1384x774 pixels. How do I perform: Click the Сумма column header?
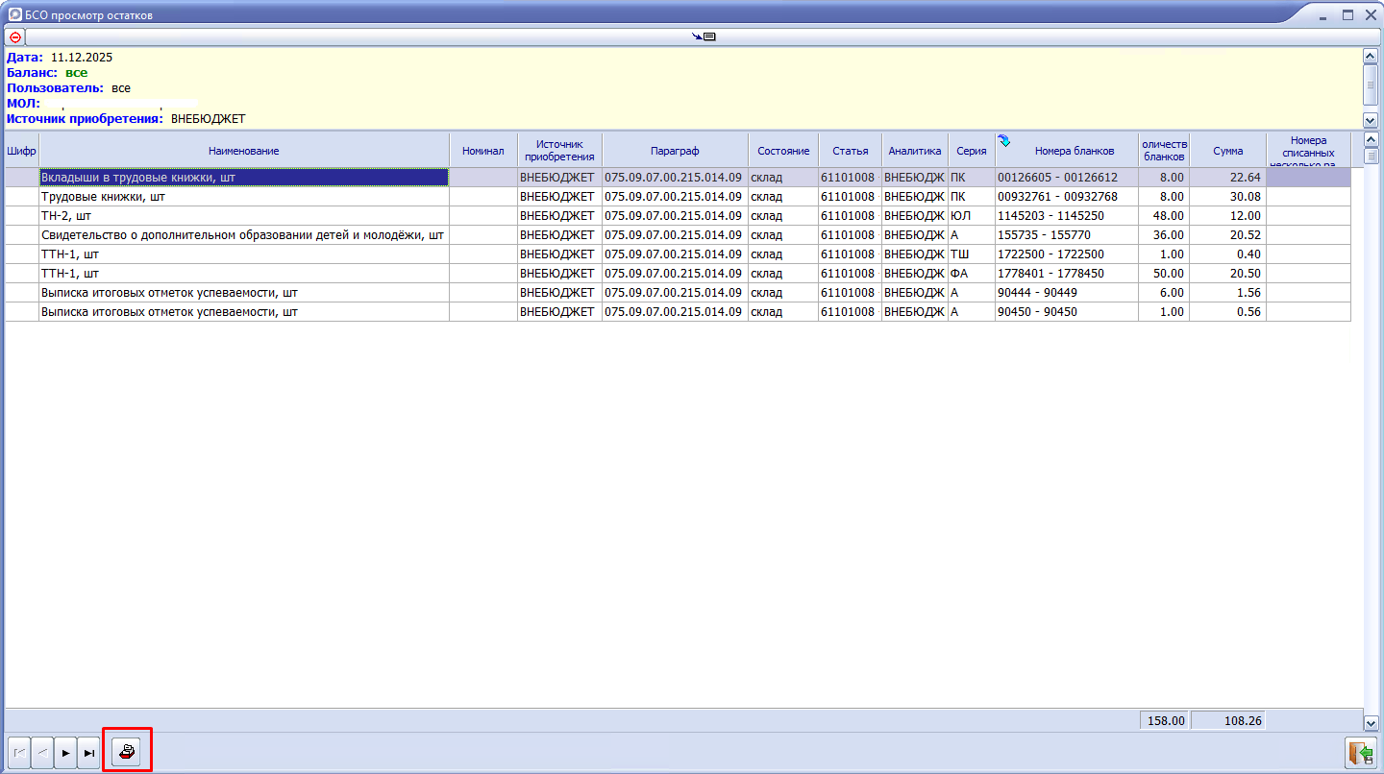(1227, 151)
